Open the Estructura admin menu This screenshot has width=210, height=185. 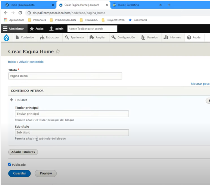coord(49,37)
